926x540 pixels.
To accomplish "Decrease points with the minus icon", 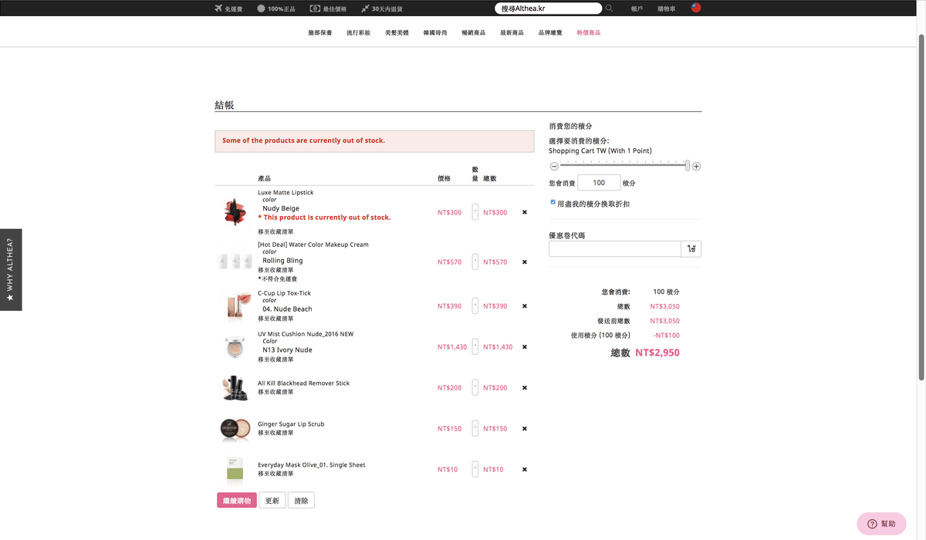I will click(x=554, y=166).
